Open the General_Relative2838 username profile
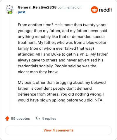The height and width of the screenshot is (140, 117). (x=37, y=7)
